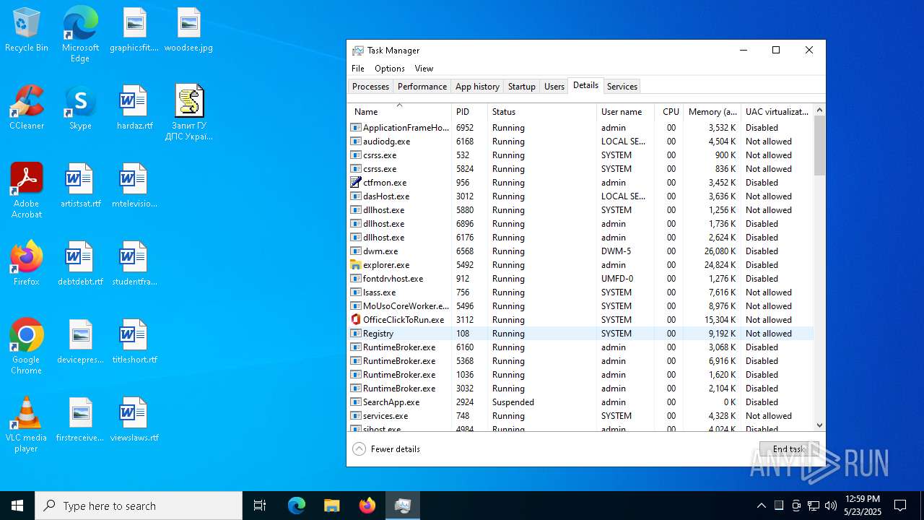Sort by Status column header
The image size is (924, 520).
pyautogui.click(x=542, y=112)
